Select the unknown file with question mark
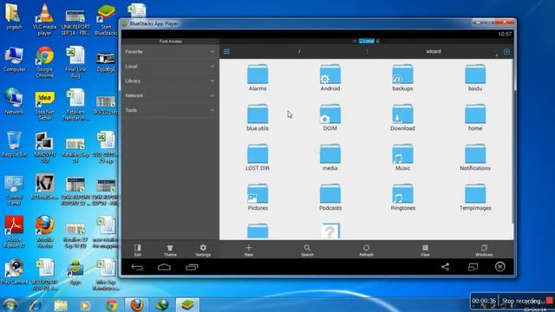Screen dimensions: 555x312 330,231
